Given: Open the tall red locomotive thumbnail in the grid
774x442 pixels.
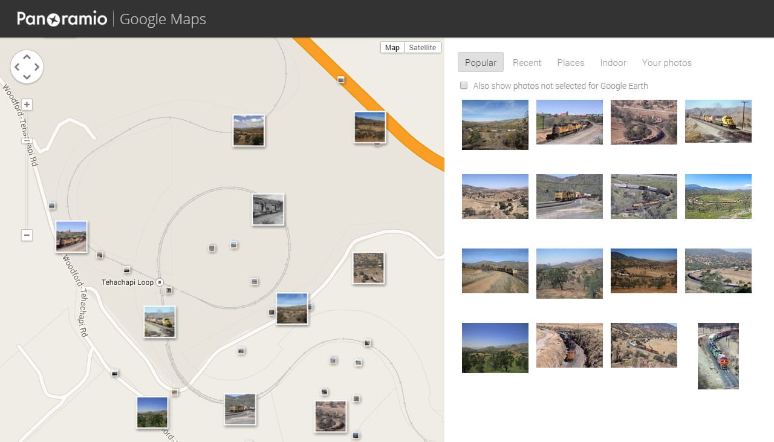Looking at the screenshot, I should [718, 356].
